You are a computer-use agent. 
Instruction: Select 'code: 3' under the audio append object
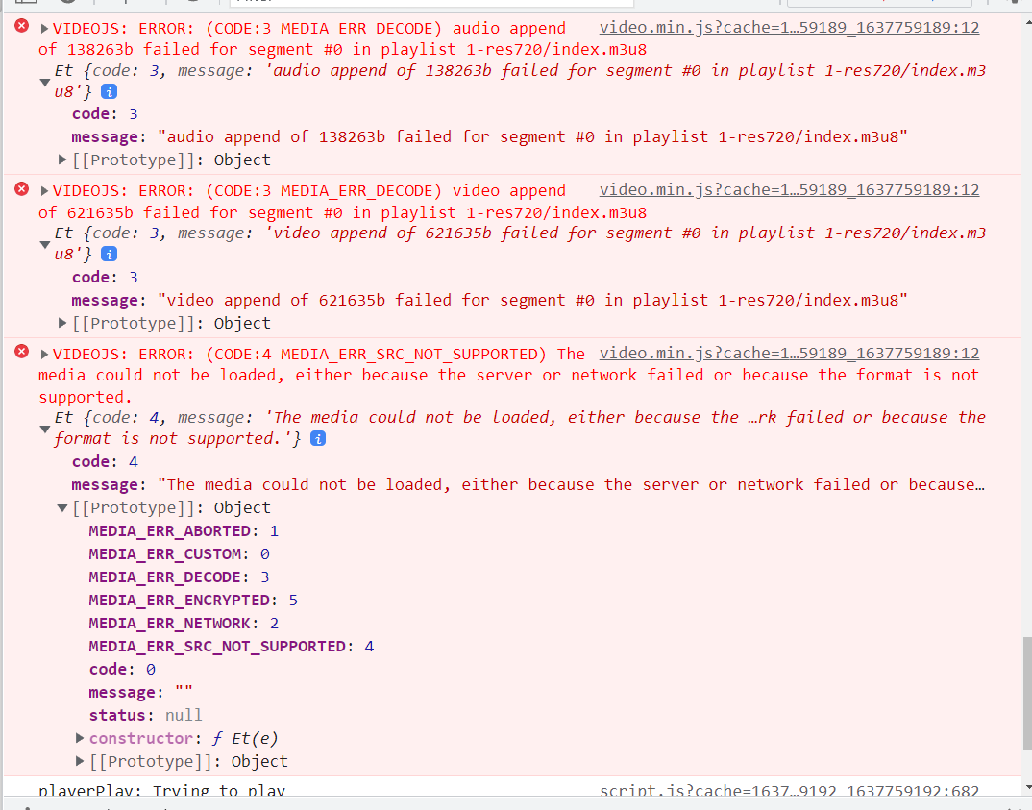click(106, 113)
